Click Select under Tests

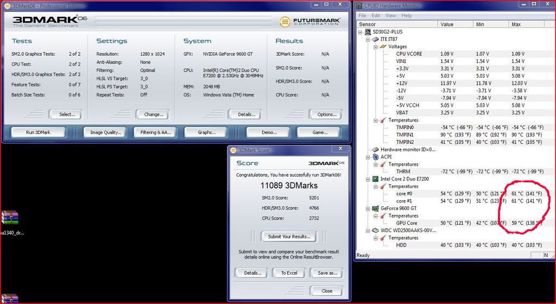pyautogui.click(x=67, y=115)
